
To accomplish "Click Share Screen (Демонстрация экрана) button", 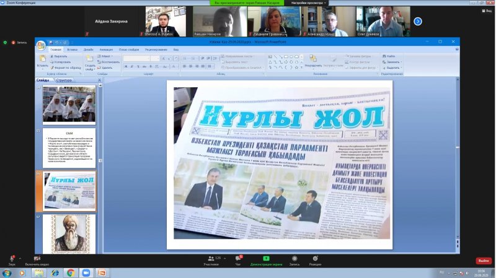I will coord(266,260).
